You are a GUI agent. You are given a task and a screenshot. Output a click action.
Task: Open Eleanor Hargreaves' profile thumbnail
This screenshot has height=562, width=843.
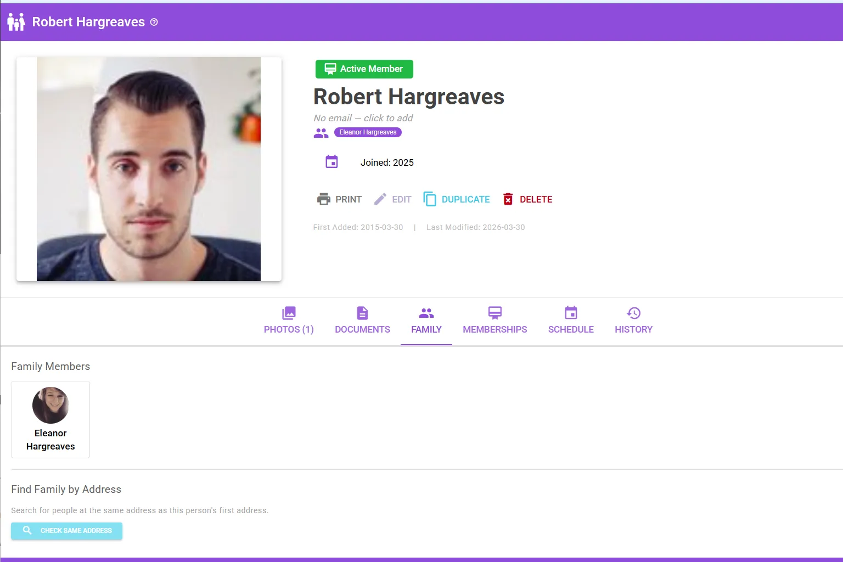pyautogui.click(x=50, y=405)
